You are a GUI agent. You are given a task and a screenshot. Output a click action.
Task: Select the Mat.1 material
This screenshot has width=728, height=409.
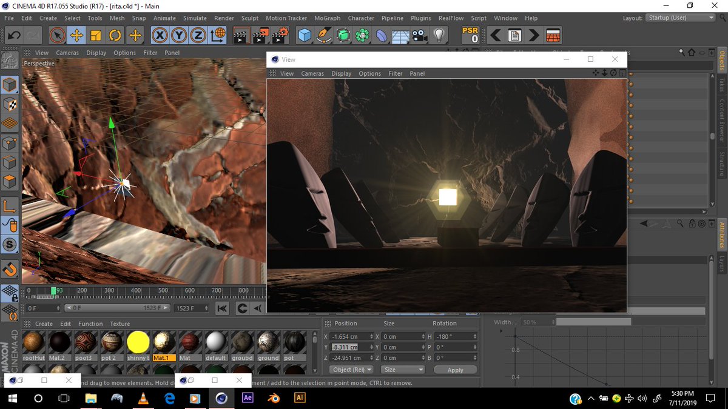(164, 347)
